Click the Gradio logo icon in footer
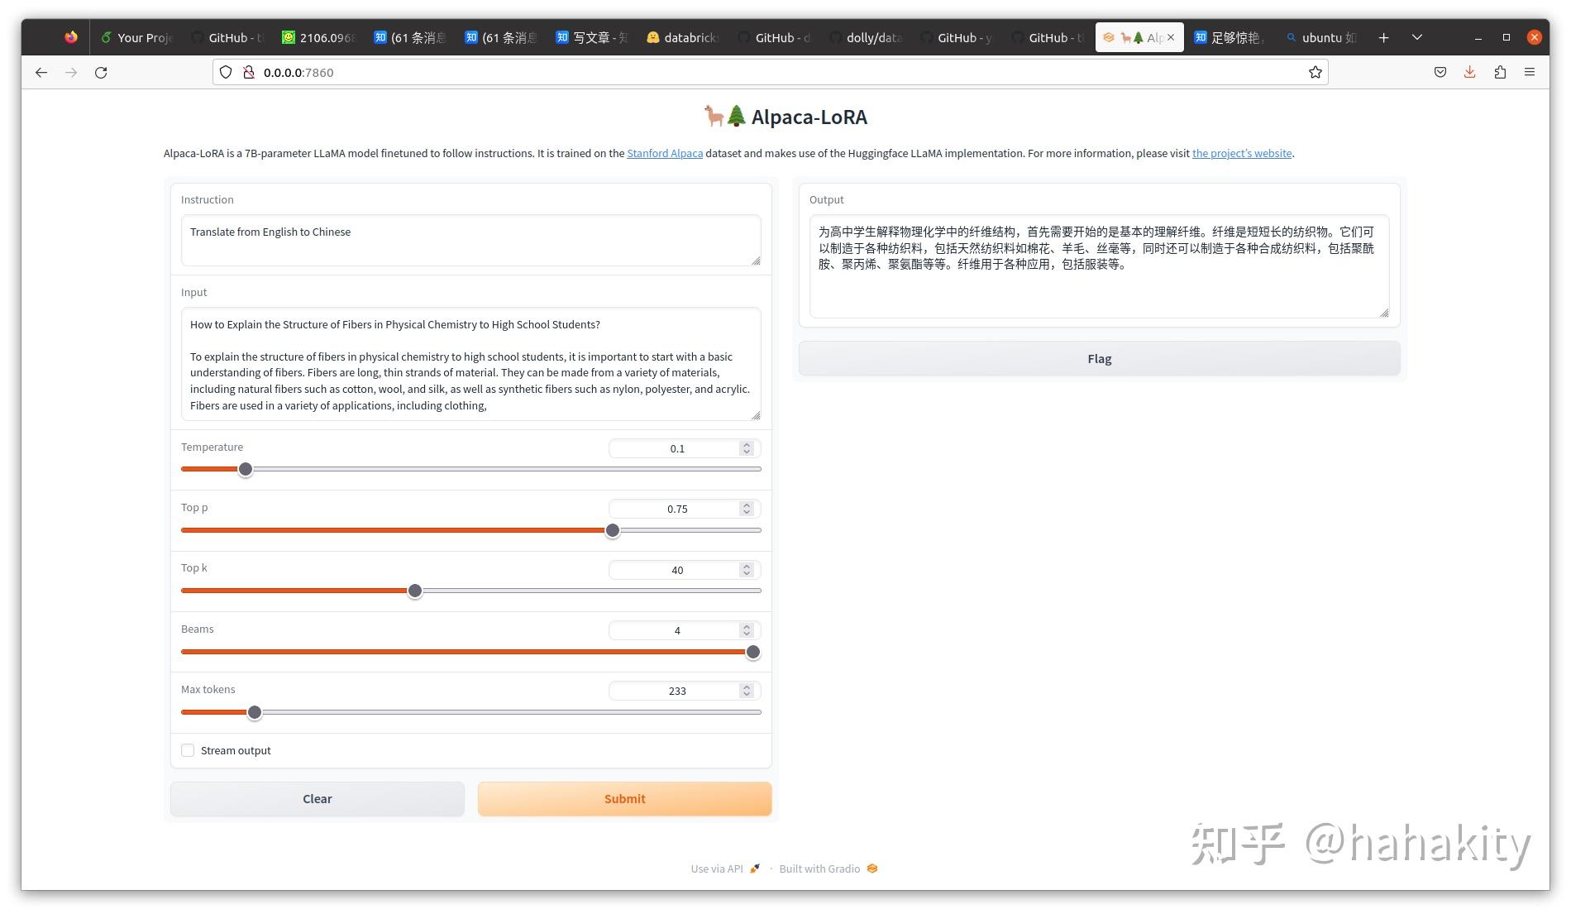Image resolution: width=1571 pixels, height=914 pixels. 872,869
